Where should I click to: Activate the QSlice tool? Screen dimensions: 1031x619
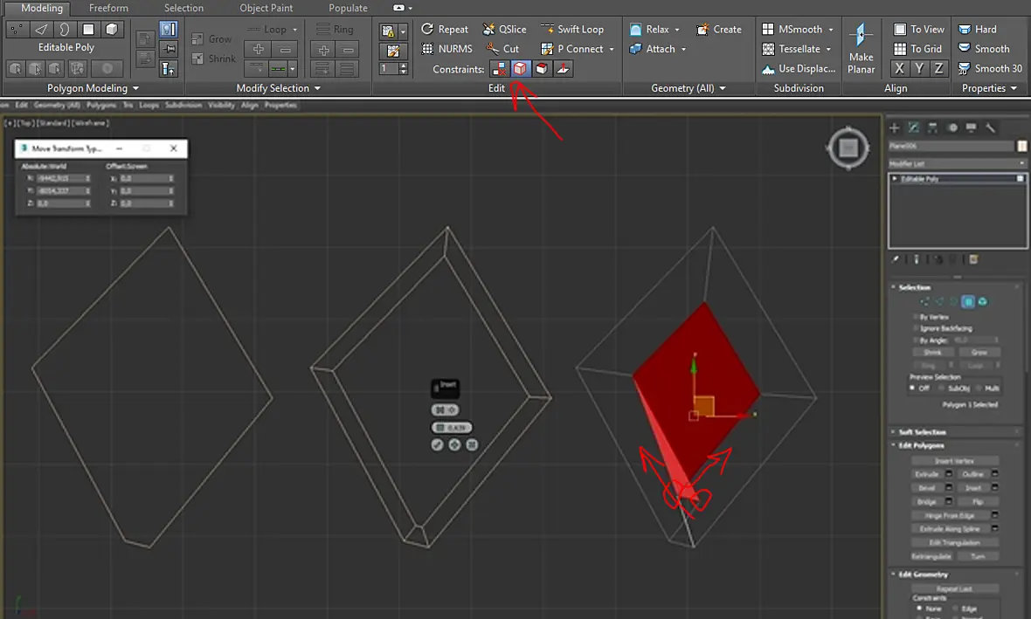point(504,29)
